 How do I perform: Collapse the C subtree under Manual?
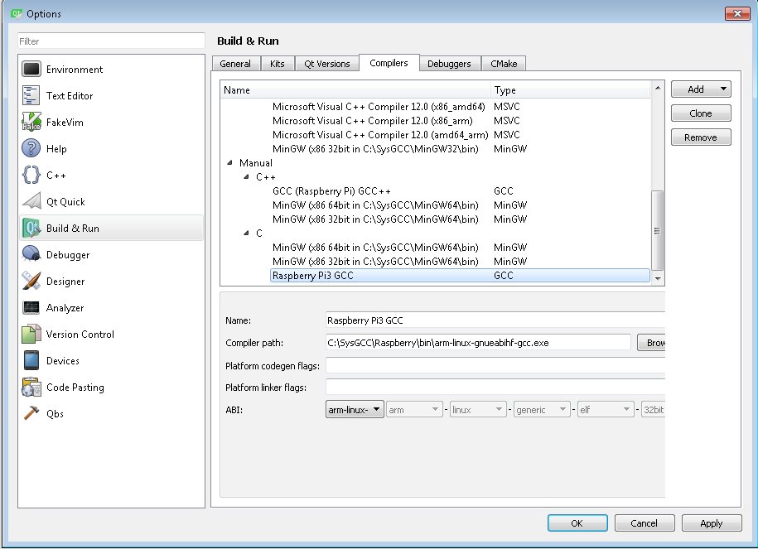247,233
